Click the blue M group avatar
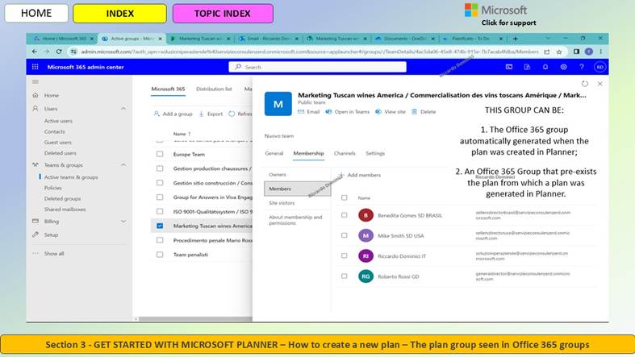The width and height of the screenshot is (635, 357). coord(278,104)
